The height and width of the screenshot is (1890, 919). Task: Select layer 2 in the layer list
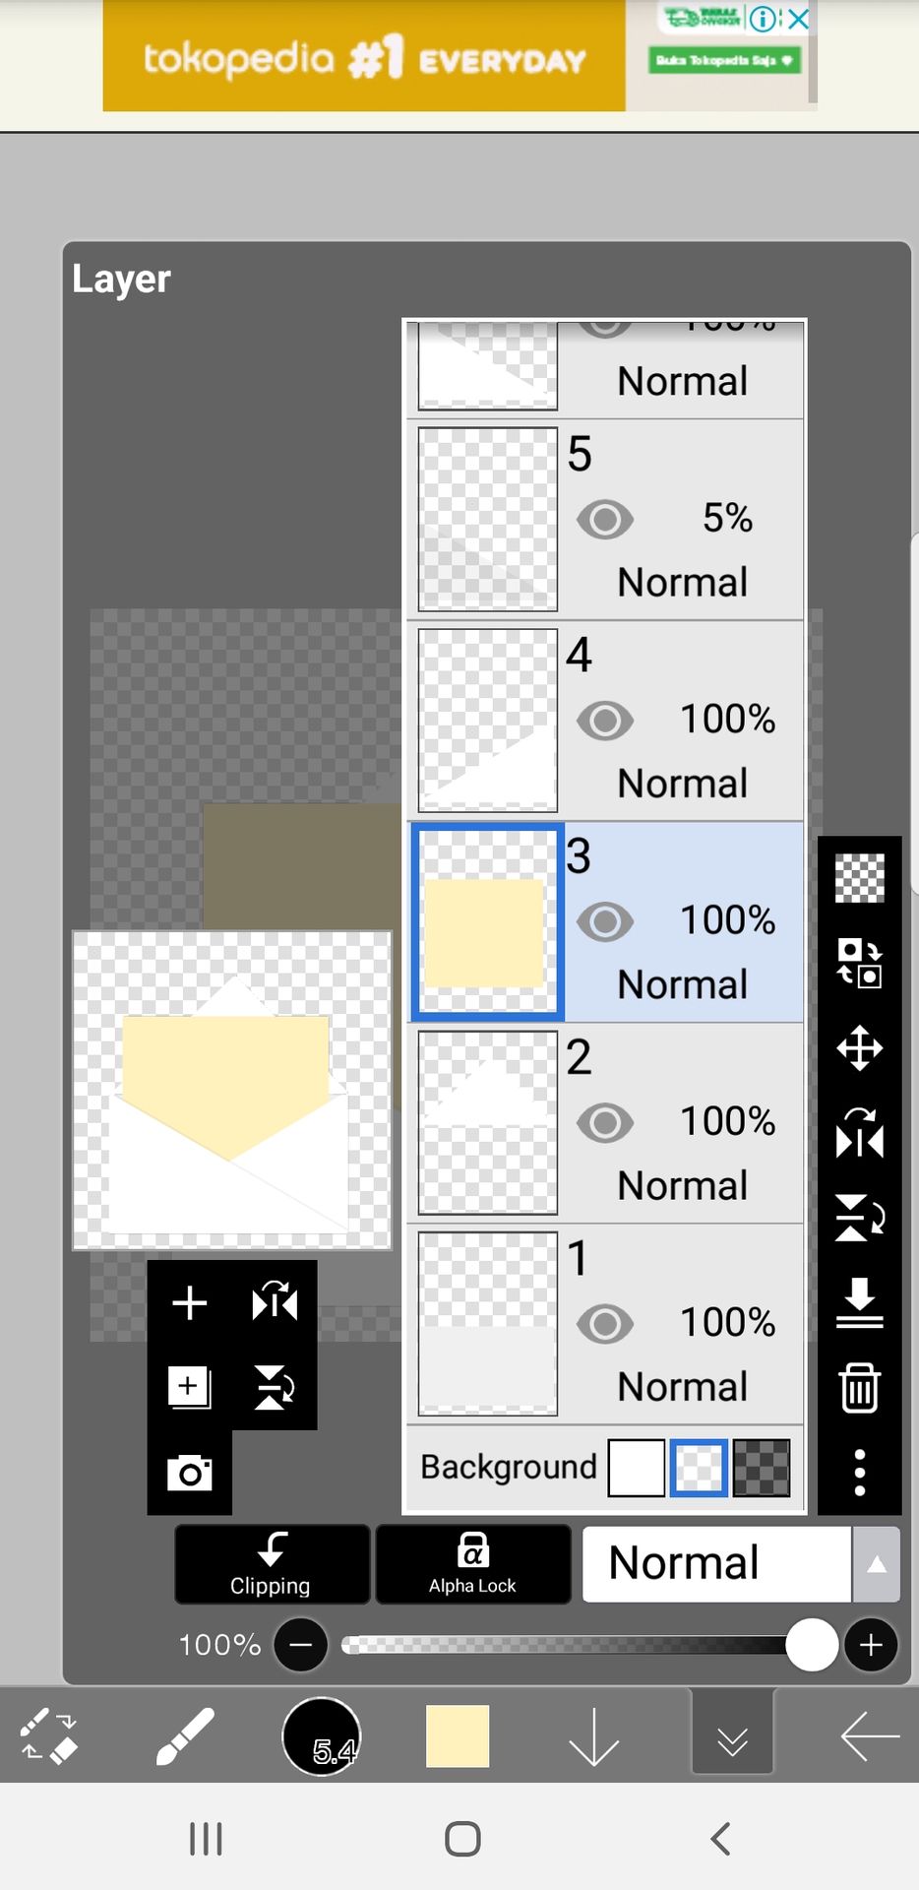(605, 1123)
